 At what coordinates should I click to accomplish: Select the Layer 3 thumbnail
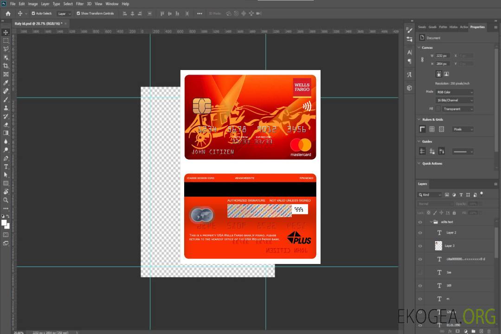(439, 246)
